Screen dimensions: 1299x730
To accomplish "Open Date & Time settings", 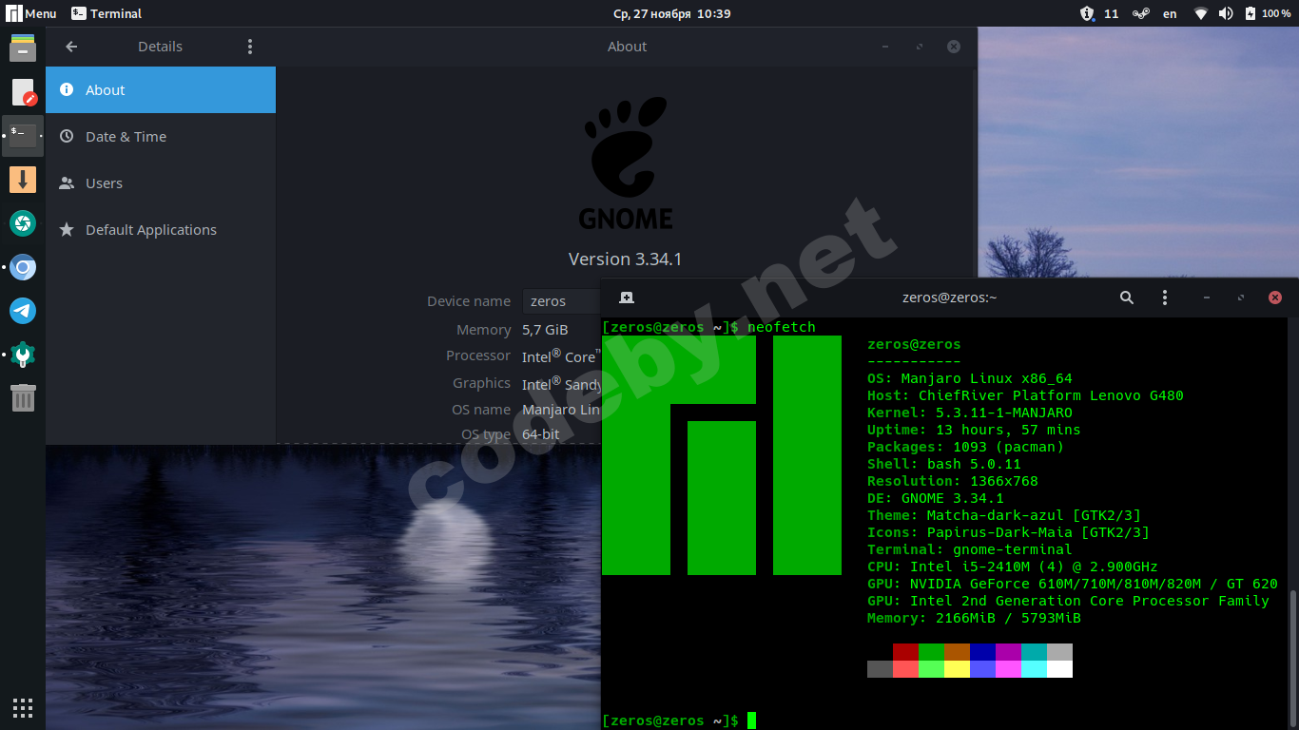I will tap(161, 137).
